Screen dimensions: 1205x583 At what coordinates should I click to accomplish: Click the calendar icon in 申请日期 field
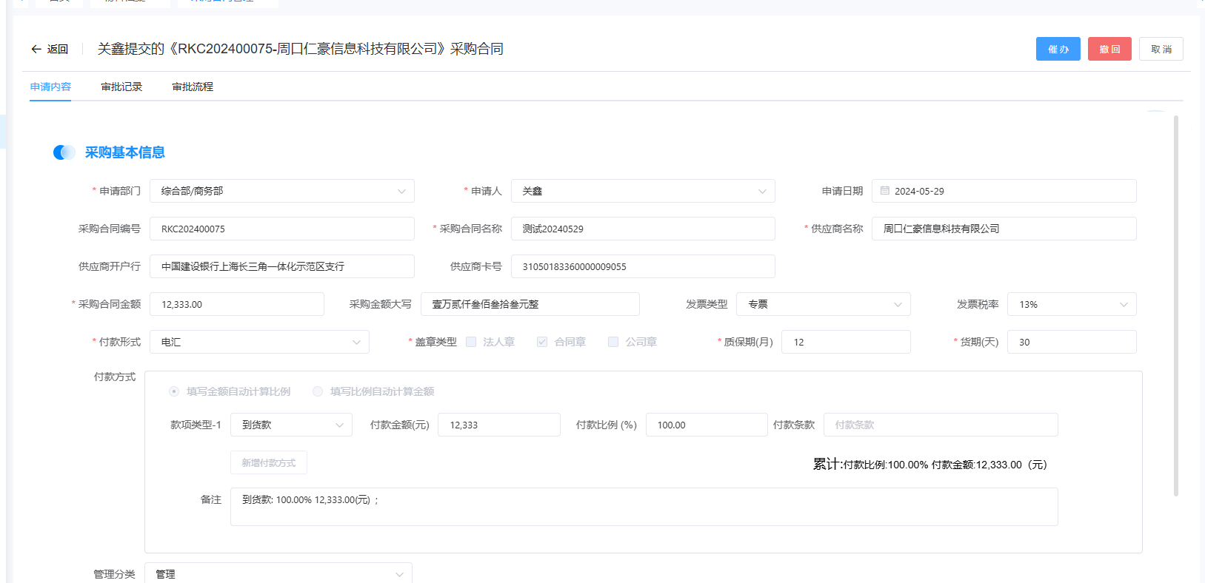884,191
